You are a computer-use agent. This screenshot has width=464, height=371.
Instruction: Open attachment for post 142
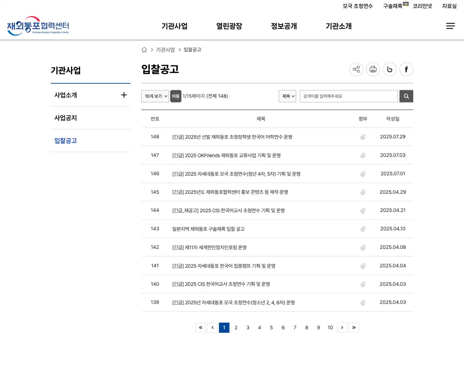363,247
